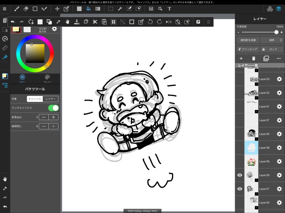
Task: Select the Gradient tool
Action: [x=98, y=9]
